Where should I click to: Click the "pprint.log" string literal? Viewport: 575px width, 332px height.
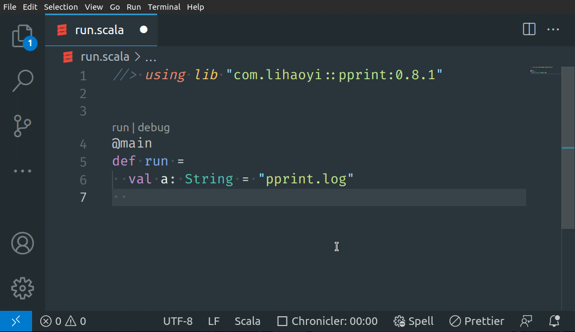pos(306,179)
